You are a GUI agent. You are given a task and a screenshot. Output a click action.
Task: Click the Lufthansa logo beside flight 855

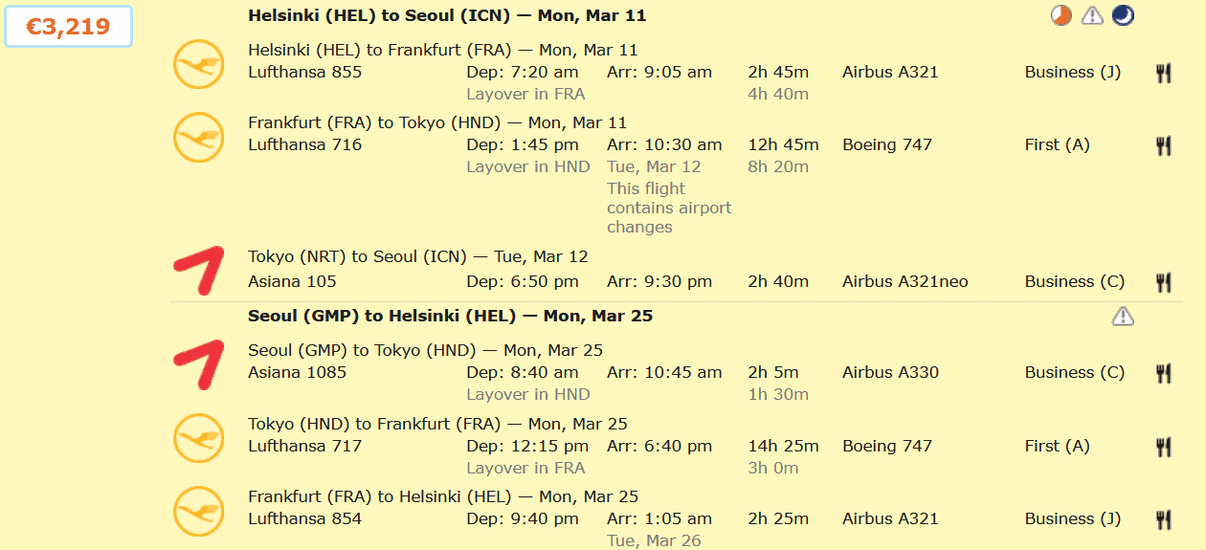(x=198, y=64)
